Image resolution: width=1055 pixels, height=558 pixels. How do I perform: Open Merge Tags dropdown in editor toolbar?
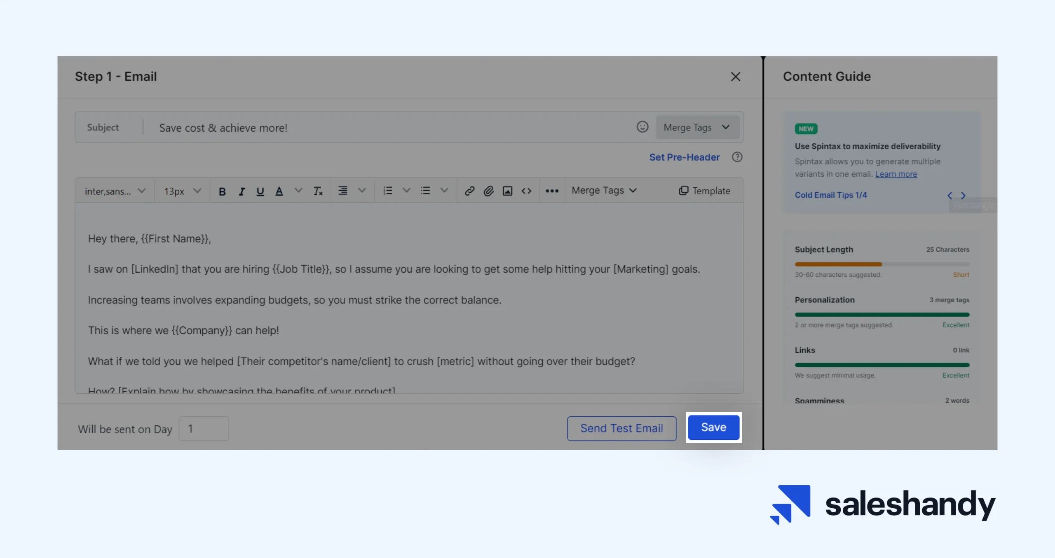[604, 190]
